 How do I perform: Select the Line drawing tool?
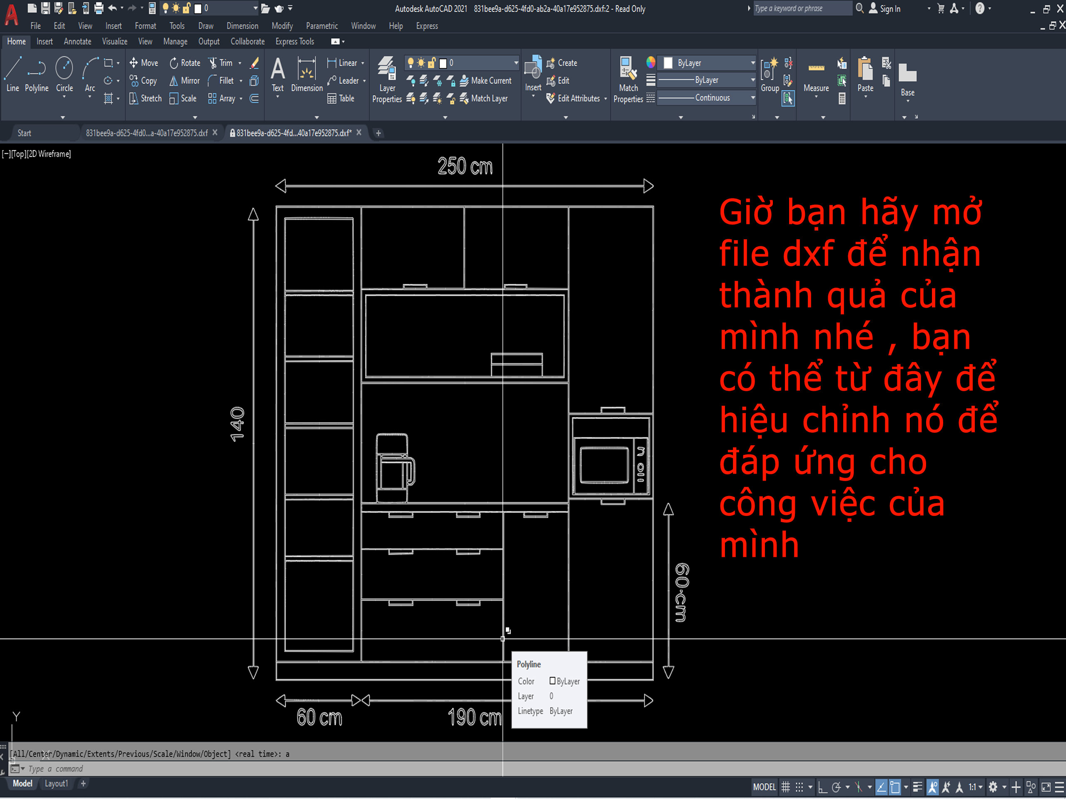[12, 74]
